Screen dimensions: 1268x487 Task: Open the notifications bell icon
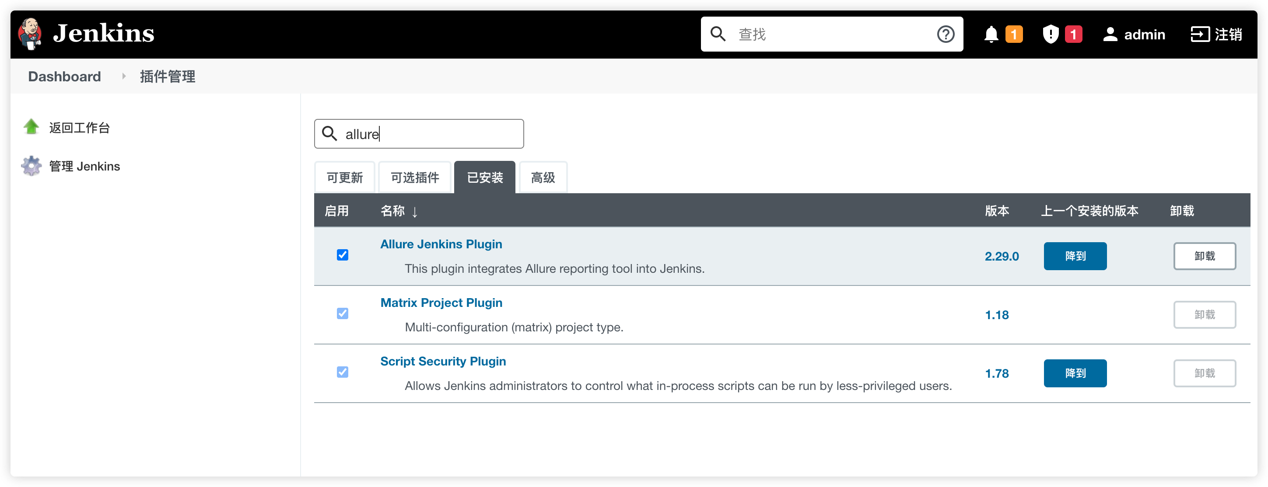991,35
